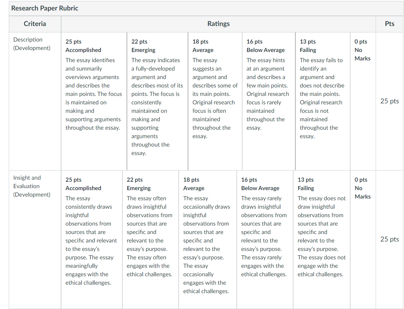This screenshot has height=309, width=404.
Task: Choose 25 pts Accomplished for Description
Action: (94, 101)
